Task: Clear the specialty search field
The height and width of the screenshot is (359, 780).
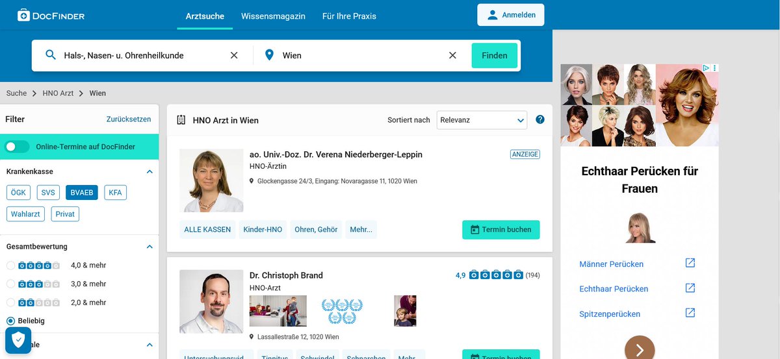Action: [234, 55]
